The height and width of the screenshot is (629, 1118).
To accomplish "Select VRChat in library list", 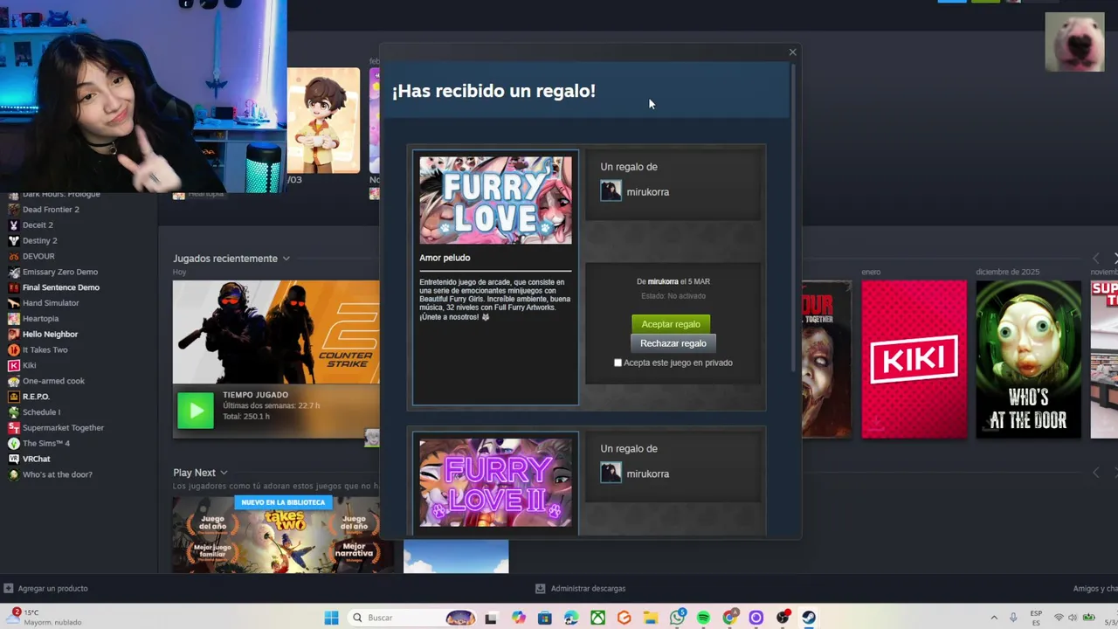I will [37, 459].
